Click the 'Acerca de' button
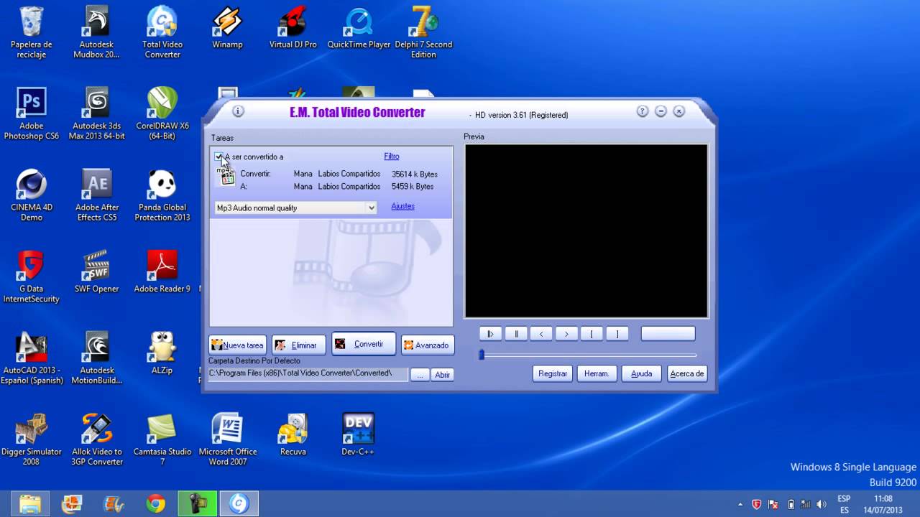Screen dimensions: 920x517 click(687, 373)
